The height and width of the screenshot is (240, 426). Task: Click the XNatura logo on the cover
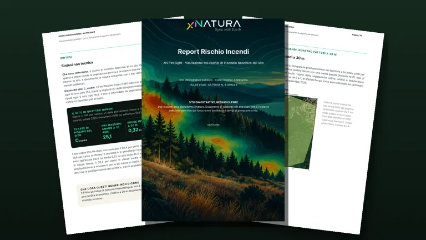click(x=214, y=24)
